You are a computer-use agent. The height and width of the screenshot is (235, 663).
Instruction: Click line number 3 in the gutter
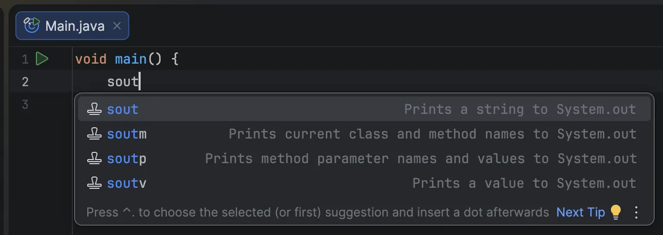point(25,105)
